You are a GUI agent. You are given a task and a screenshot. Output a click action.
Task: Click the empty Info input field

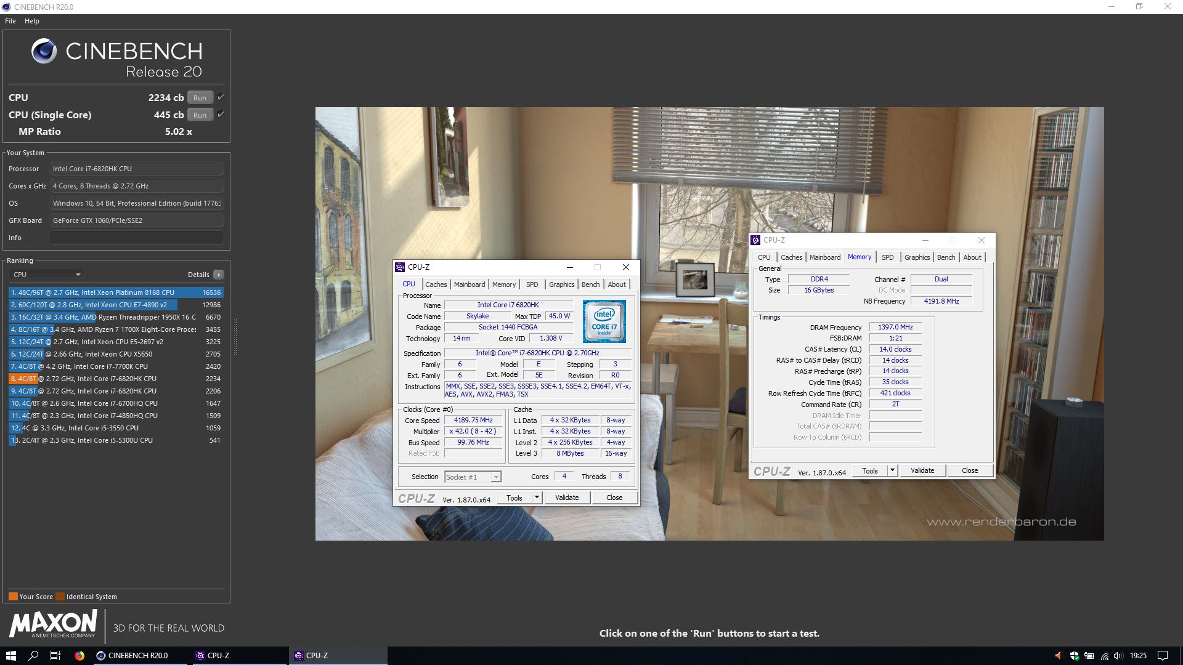click(x=137, y=238)
